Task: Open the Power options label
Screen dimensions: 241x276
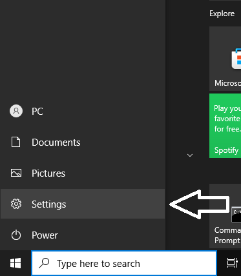Action: (45, 235)
